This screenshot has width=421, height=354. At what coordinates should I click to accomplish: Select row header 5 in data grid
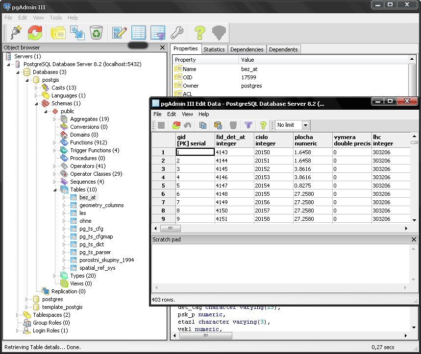tap(164, 186)
